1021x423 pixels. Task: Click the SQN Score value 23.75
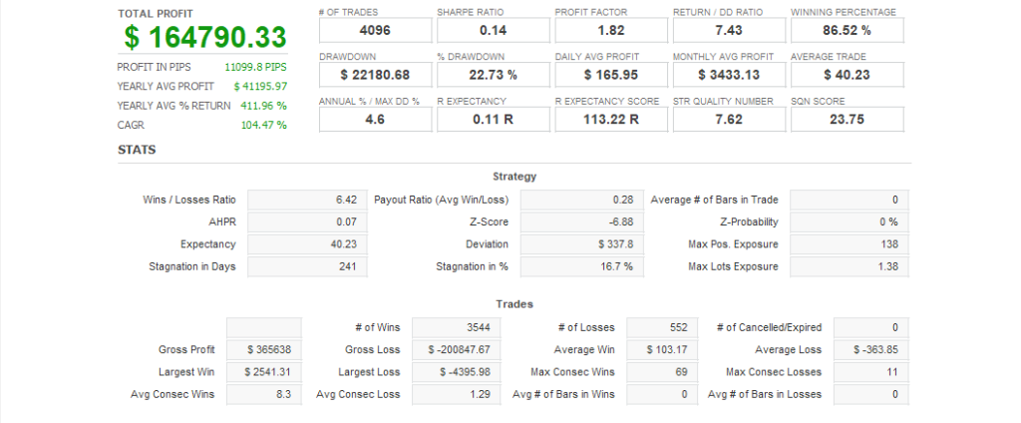(x=847, y=120)
